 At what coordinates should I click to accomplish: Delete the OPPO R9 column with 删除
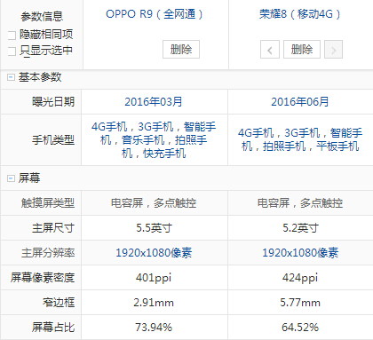click(x=181, y=50)
